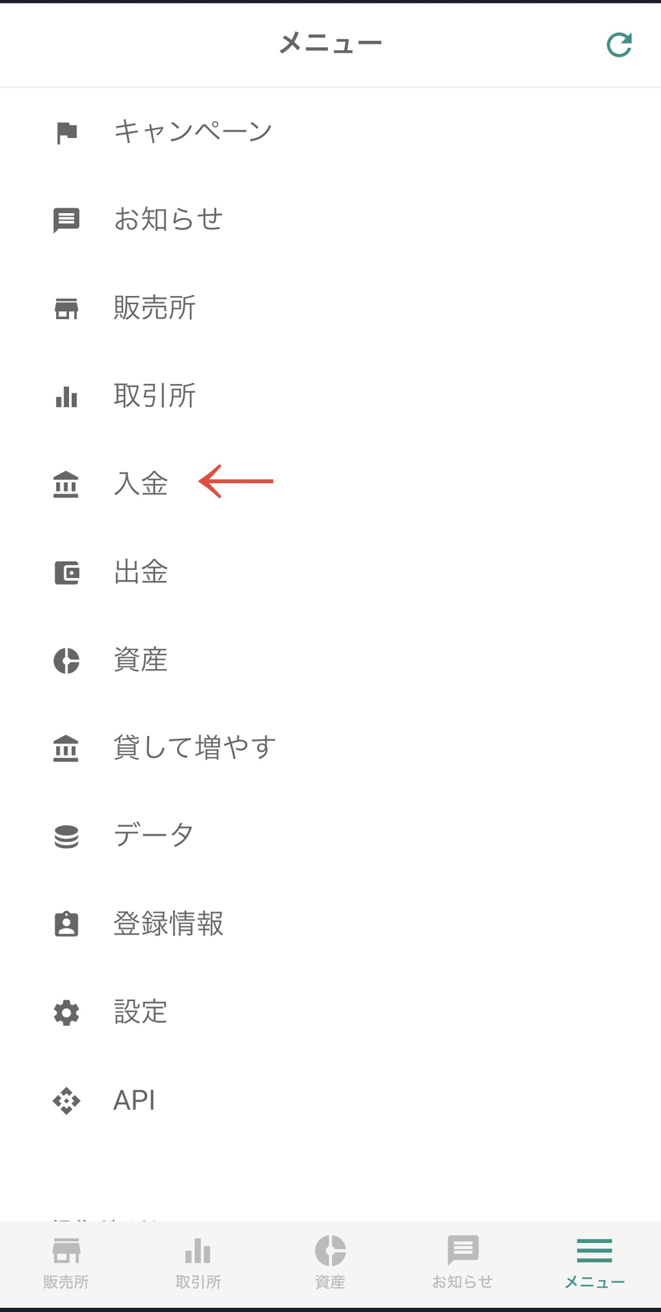The image size is (661, 1312).
Task: Select the 販売所 store icon in the list
Action: 66,308
